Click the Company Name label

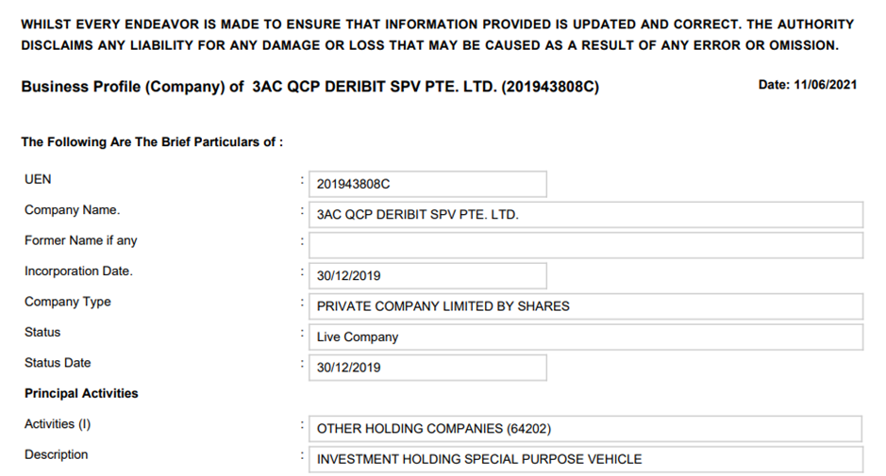(x=72, y=210)
